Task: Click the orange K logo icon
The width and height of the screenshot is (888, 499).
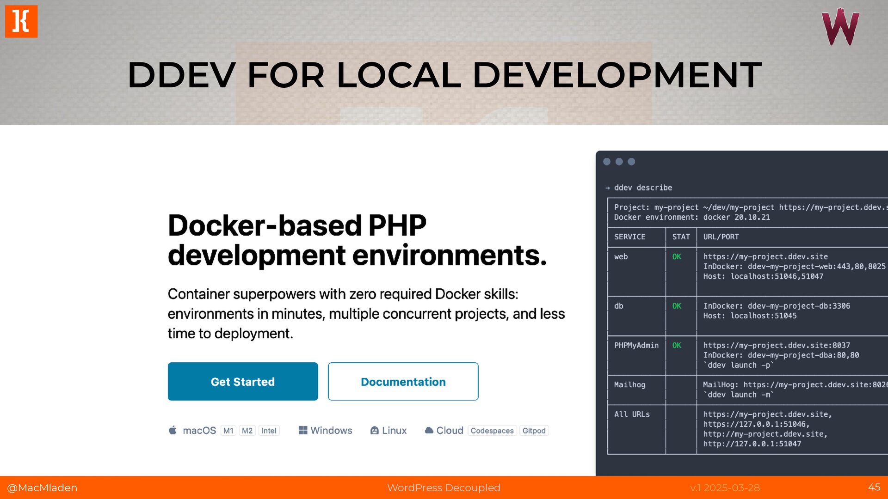Action: pos(21,21)
